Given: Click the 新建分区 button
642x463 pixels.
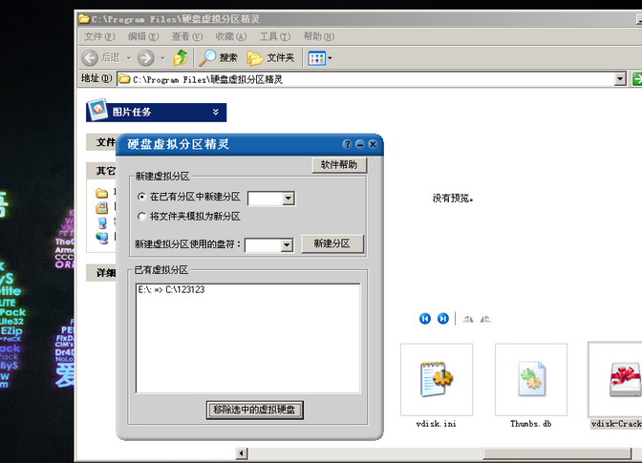Looking at the screenshot, I should (x=332, y=243).
